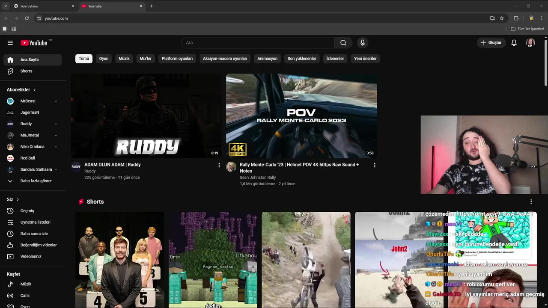This screenshot has width=548, height=308.
Task: Open the account avatar menu
Action: point(530,43)
